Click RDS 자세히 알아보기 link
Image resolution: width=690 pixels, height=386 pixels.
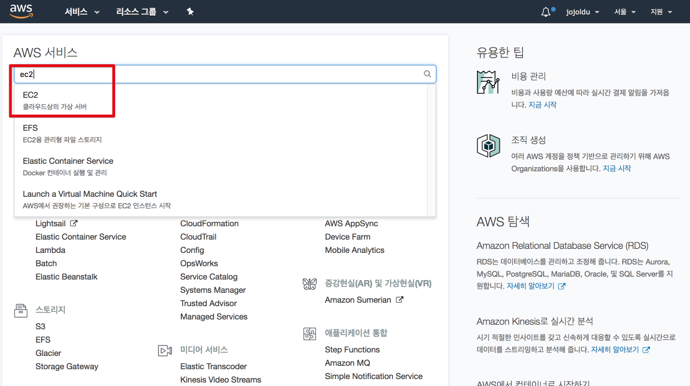pyautogui.click(x=530, y=286)
